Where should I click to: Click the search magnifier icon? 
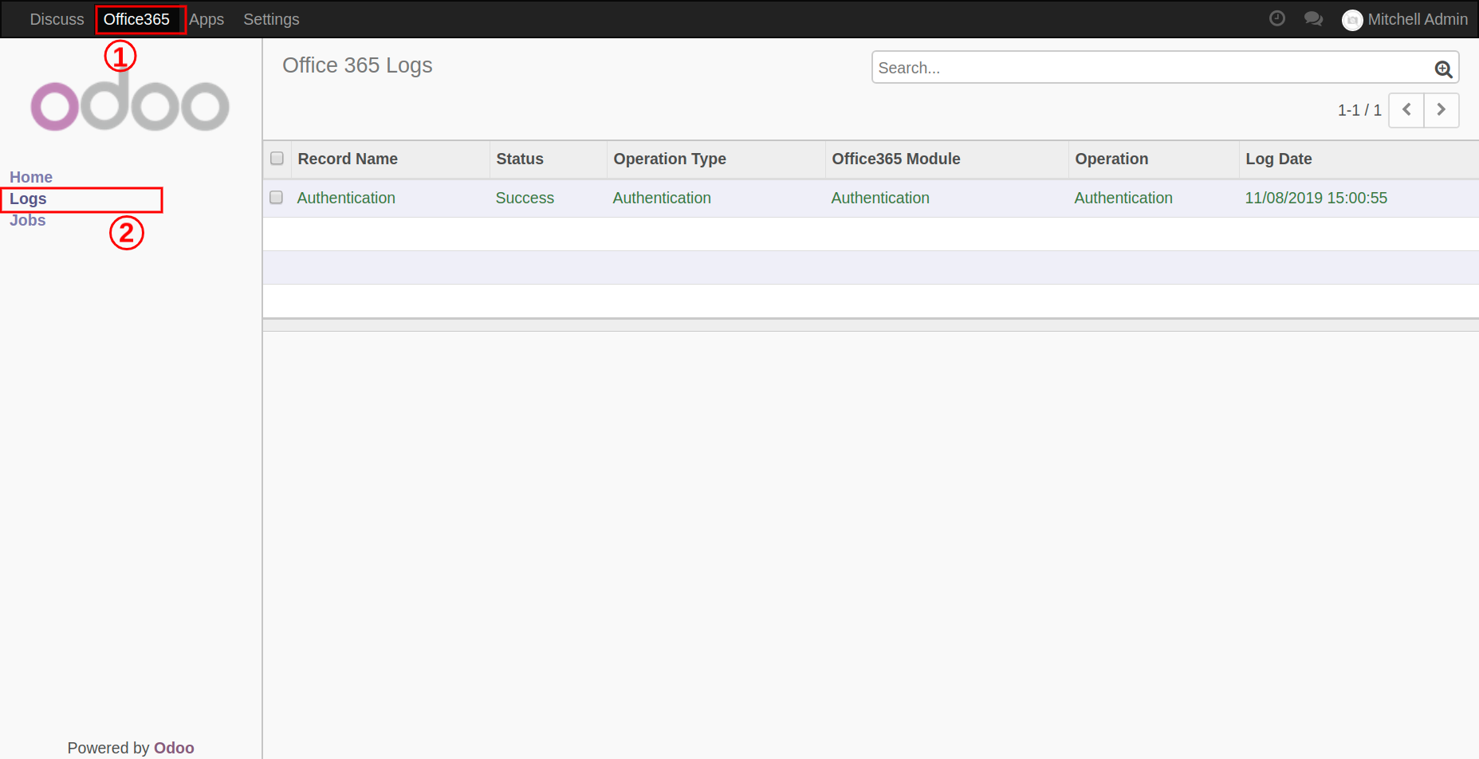coord(1443,69)
